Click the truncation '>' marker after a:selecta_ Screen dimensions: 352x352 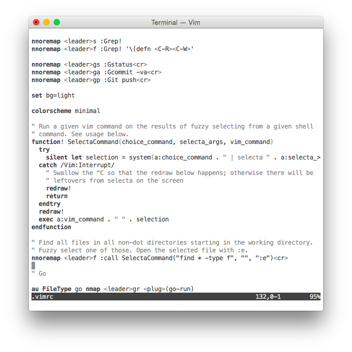pos(318,157)
